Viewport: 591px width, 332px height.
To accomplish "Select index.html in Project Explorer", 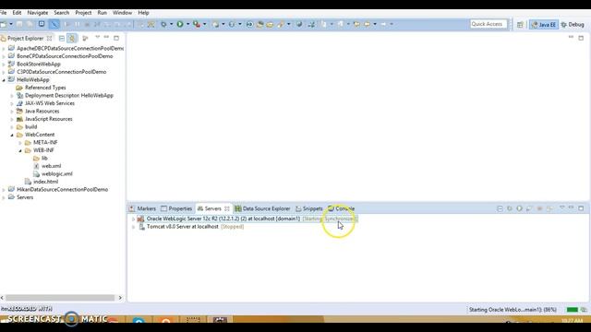I will [45, 182].
